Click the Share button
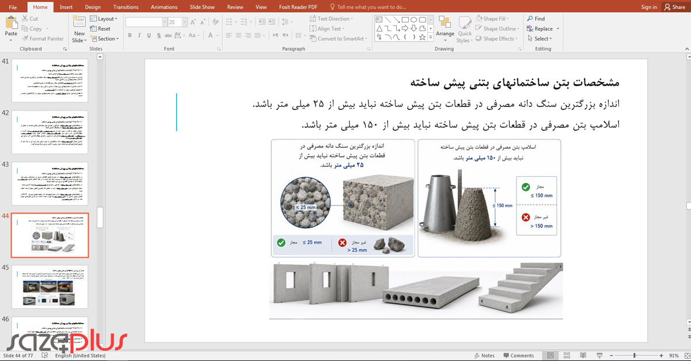The height and width of the screenshot is (361, 691). [674, 7]
